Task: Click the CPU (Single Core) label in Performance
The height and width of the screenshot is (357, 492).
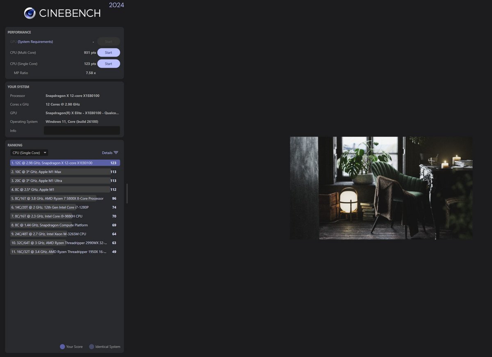Action: coord(24,64)
